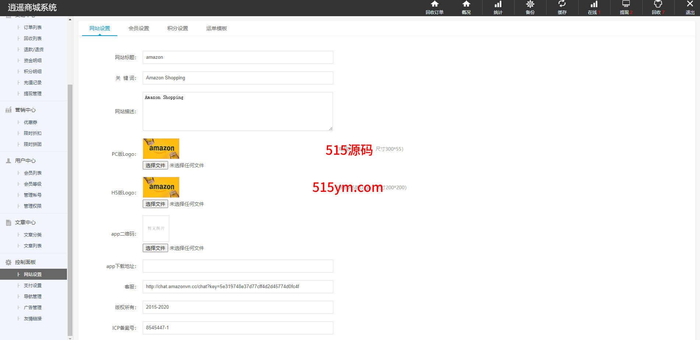Click the 网站标题 input field
The image size is (700, 340).
pyautogui.click(x=238, y=57)
